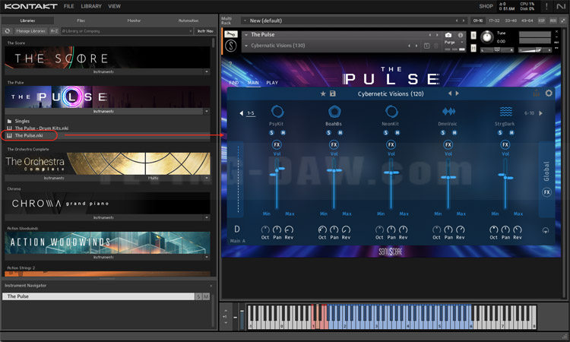Viewport: 570px width, 342px height.
Task: Click the Tune knob
Action: point(486,36)
